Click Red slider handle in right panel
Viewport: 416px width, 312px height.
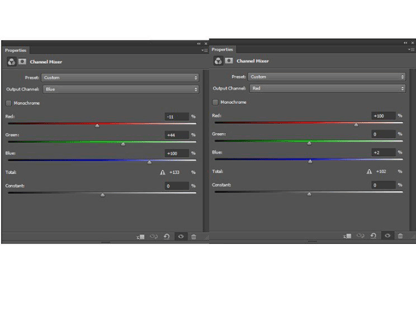tap(357, 124)
